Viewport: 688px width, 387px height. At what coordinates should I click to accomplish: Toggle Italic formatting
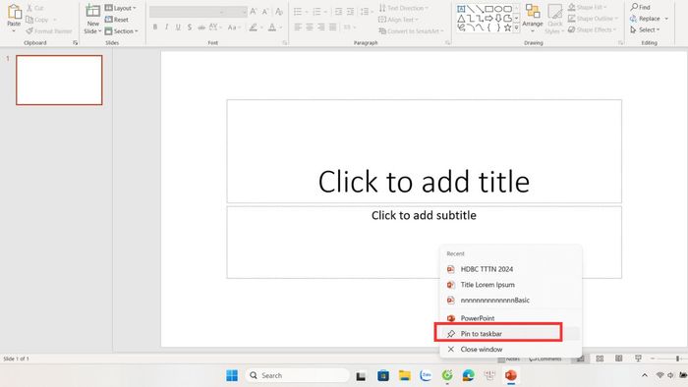166,28
